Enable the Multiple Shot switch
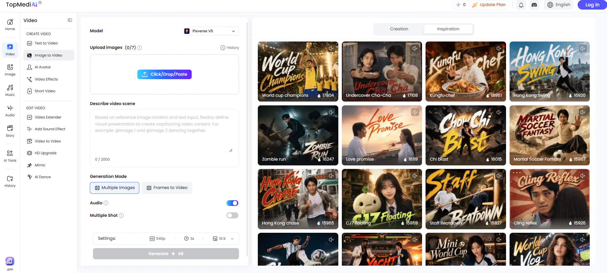Screen dimensions: 607x273 [232, 216]
